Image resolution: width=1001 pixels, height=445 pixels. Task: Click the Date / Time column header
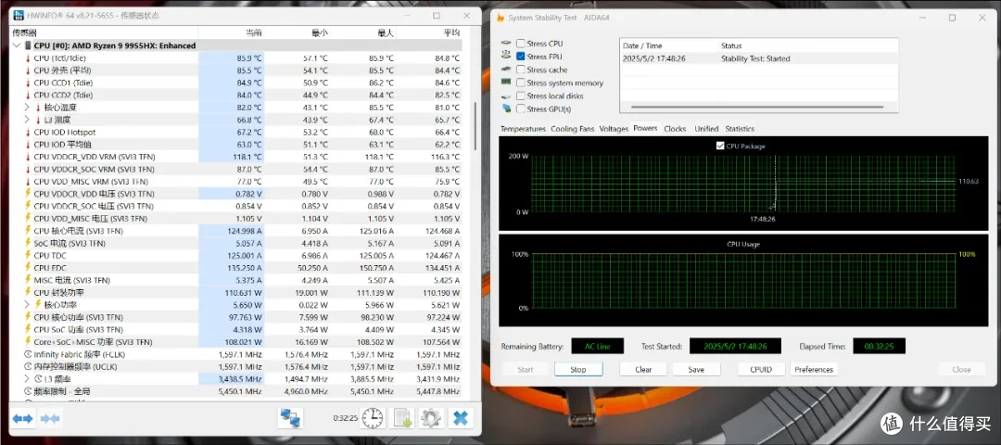click(669, 46)
